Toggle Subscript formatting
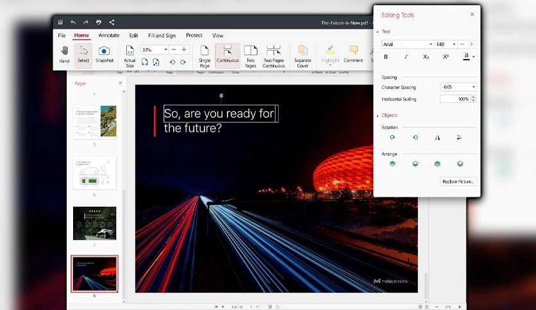 pyautogui.click(x=426, y=56)
